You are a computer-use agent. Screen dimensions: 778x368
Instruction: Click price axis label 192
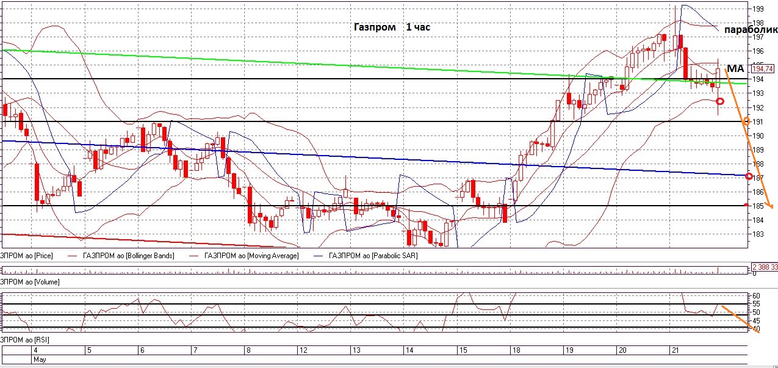pos(759,107)
